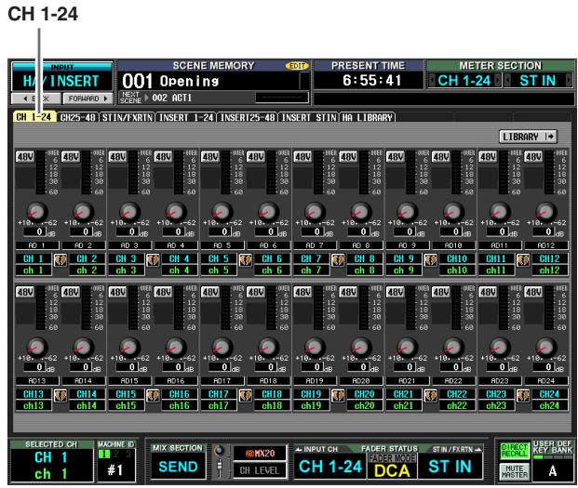Click the FORWARD navigation button
578x488 pixels.
(87, 99)
